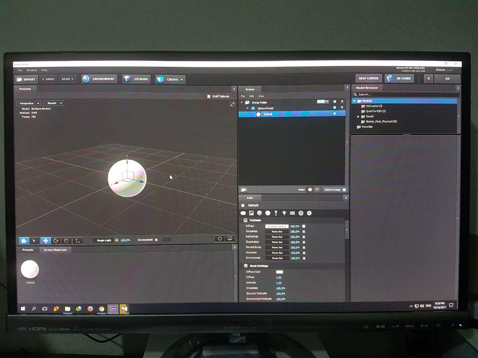Open the Help menu
478x358 pixels.
pyautogui.click(x=44, y=70)
